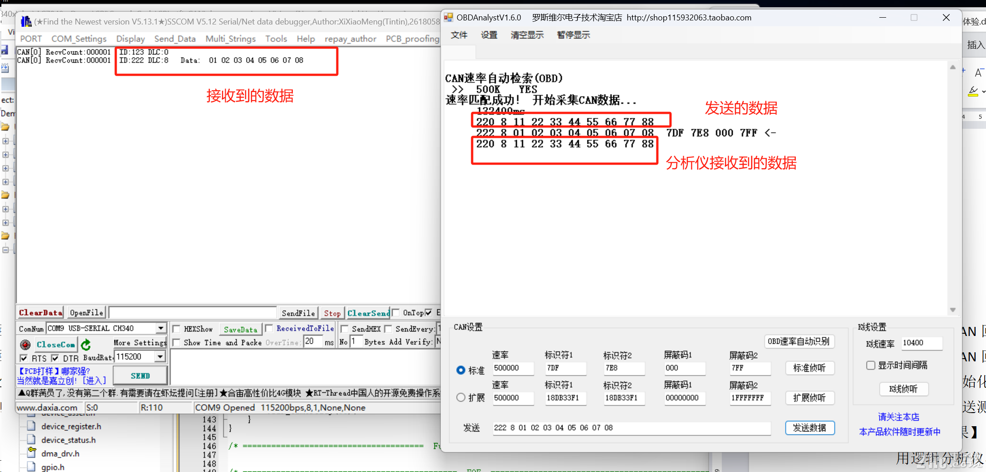The height and width of the screenshot is (472, 986).
Task: Click 暂停显示 to pause display
Action: click(x=573, y=35)
